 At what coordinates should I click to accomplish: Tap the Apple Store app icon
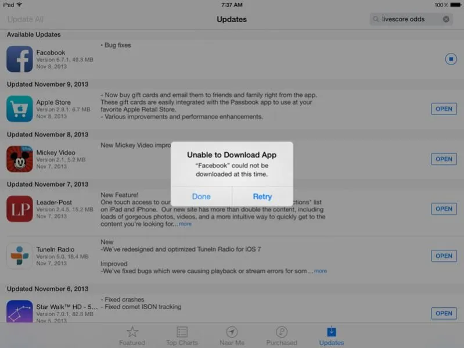pyautogui.click(x=19, y=109)
